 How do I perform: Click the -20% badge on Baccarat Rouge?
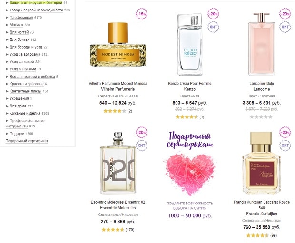click(x=285, y=132)
